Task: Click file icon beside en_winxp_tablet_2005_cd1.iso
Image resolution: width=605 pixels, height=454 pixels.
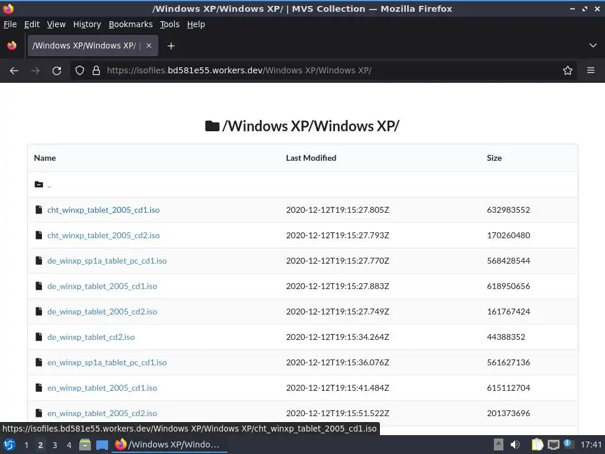Action: (x=38, y=388)
